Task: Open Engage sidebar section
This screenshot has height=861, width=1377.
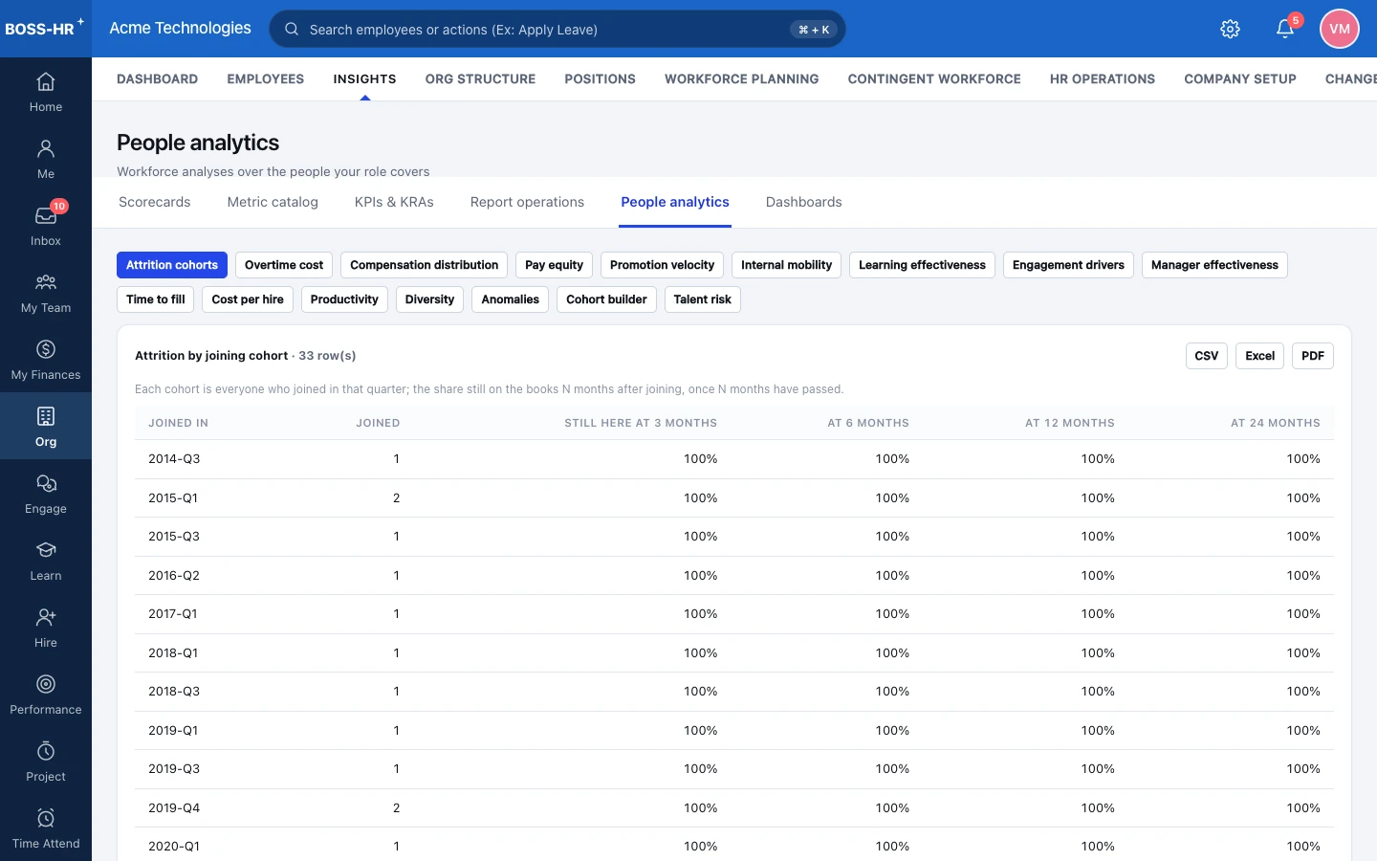Action: point(46,494)
